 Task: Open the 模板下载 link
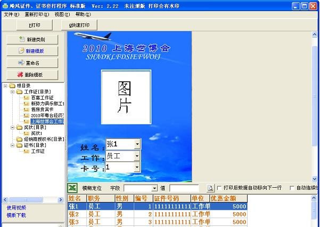[x=17, y=215]
